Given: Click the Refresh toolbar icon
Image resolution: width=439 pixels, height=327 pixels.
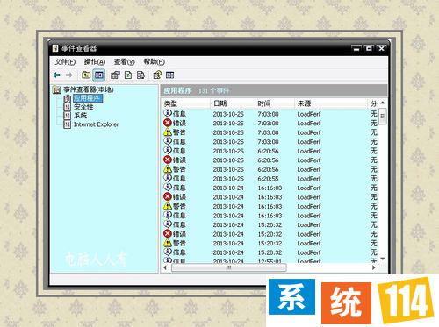Looking at the screenshot, I should coord(128,75).
